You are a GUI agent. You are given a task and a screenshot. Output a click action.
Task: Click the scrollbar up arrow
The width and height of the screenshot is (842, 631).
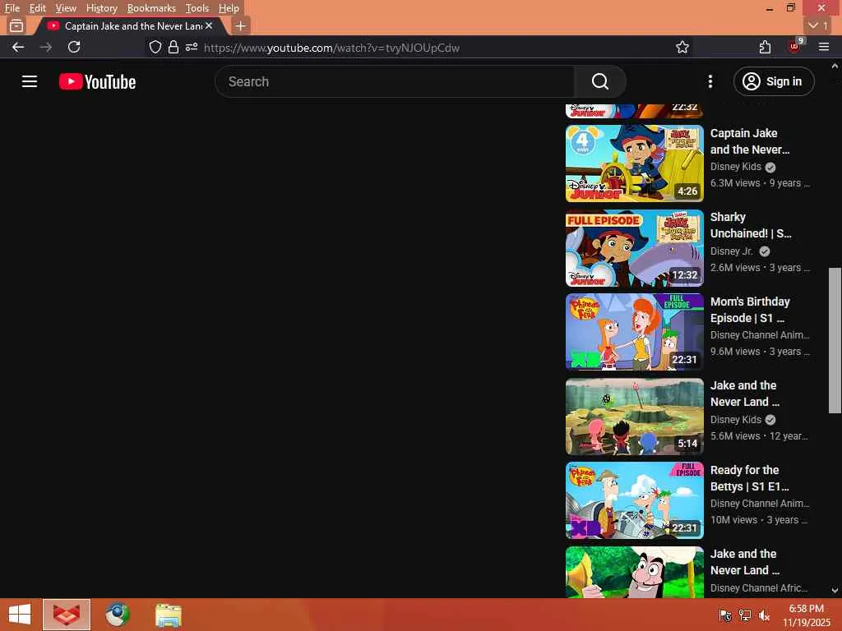[x=835, y=66]
